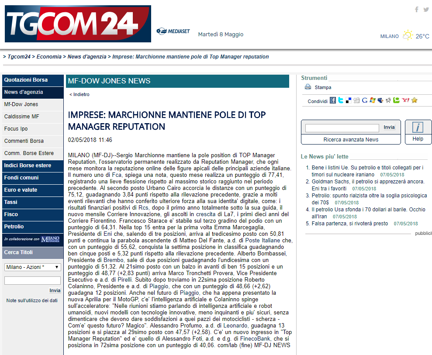
Task: Open Ricerca avanzata News
Action: 351,140
